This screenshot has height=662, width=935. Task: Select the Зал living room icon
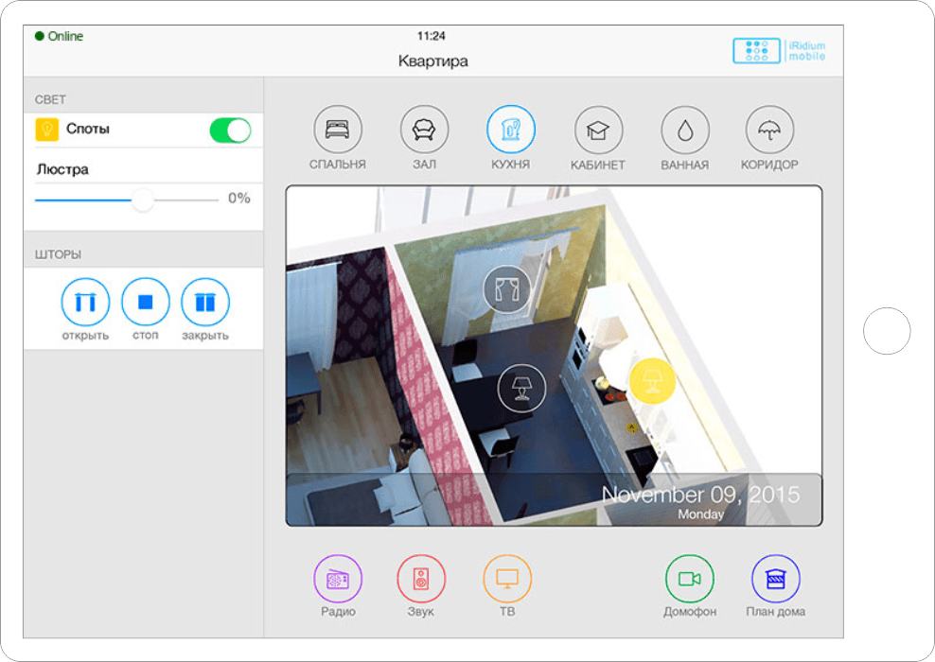(424, 130)
